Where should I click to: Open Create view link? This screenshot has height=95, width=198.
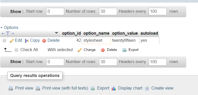point(162,88)
